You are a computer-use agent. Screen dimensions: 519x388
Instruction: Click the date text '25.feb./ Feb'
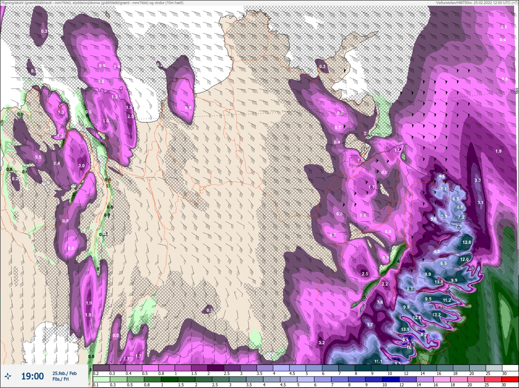tap(64, 373)
